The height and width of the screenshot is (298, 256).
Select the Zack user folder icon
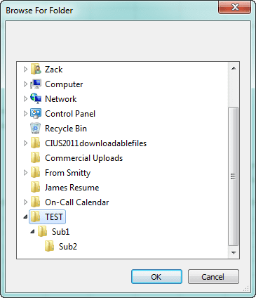pos(36,70)
